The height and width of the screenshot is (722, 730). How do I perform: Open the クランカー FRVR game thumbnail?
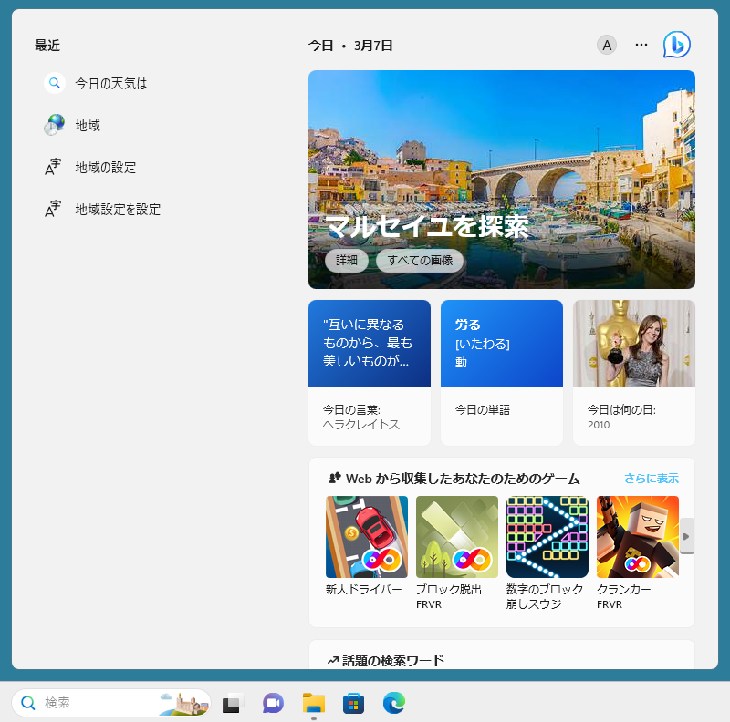[636, 537]
